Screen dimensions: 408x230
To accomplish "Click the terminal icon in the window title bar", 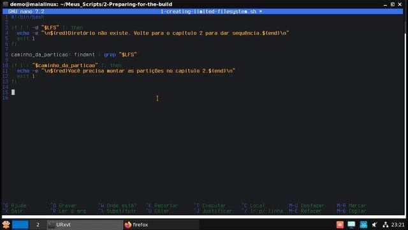I will (x=6, y=4).
